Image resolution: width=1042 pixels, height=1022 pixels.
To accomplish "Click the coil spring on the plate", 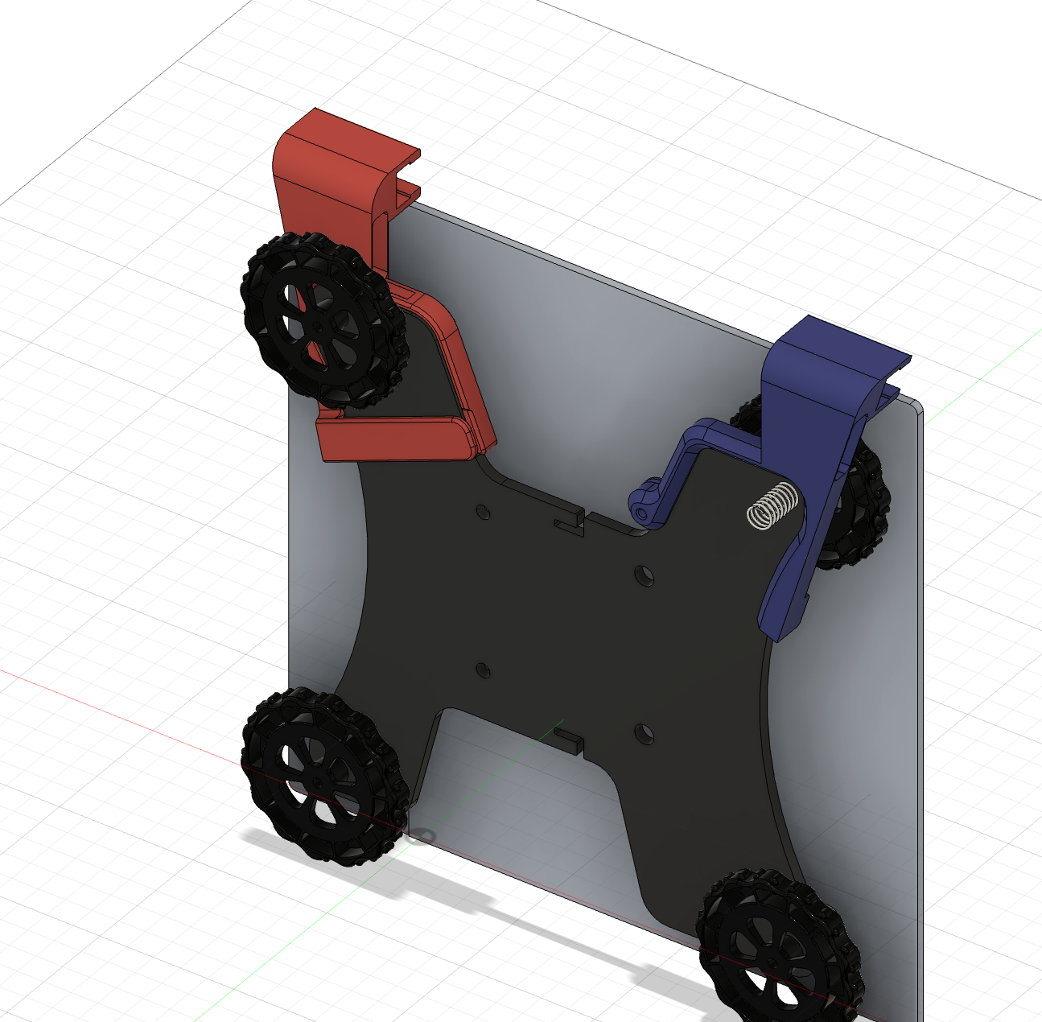I will pos(772,506).
